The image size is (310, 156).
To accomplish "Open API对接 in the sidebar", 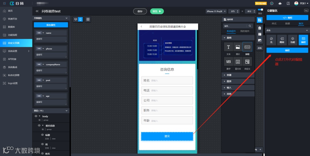I will (x=16, y=59).
